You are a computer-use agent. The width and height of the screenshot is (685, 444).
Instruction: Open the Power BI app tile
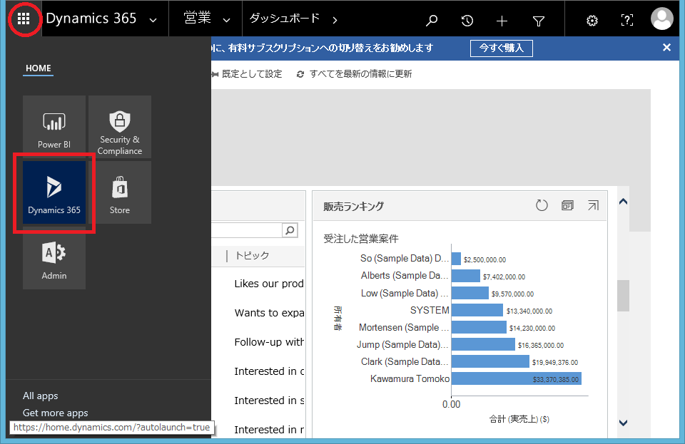[54, 126]
